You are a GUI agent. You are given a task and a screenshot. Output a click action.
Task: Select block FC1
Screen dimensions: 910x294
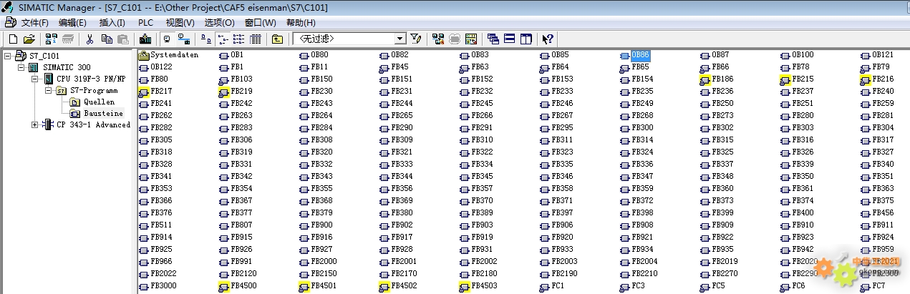click(x=552, y=286)
